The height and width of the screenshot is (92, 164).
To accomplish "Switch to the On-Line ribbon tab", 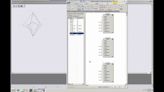I will click(76, 4).
